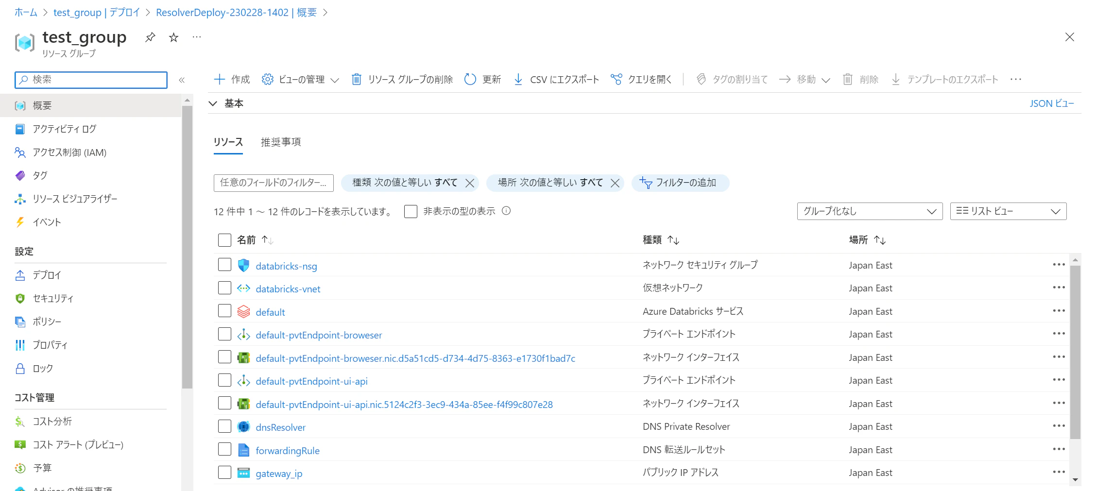Click the コスト アラート (プレビュー) icon
This screenshot has height=491, width=1096.
point(20,444)
